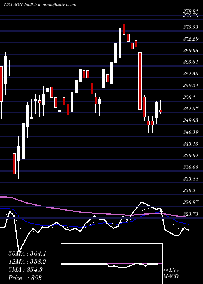203x284 pixels.
Task: Click the highest red candle at the chart peak
Action: pyautogui.click(x=124, y=29)
